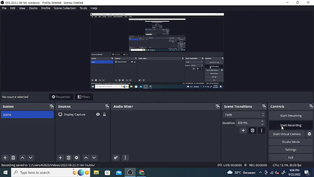
Task: Click Start Virtual Camera
Action: (287, 134)
